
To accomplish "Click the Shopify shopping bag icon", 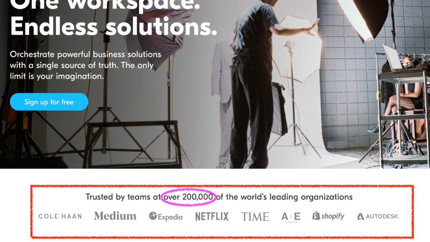I will [316, 216].
